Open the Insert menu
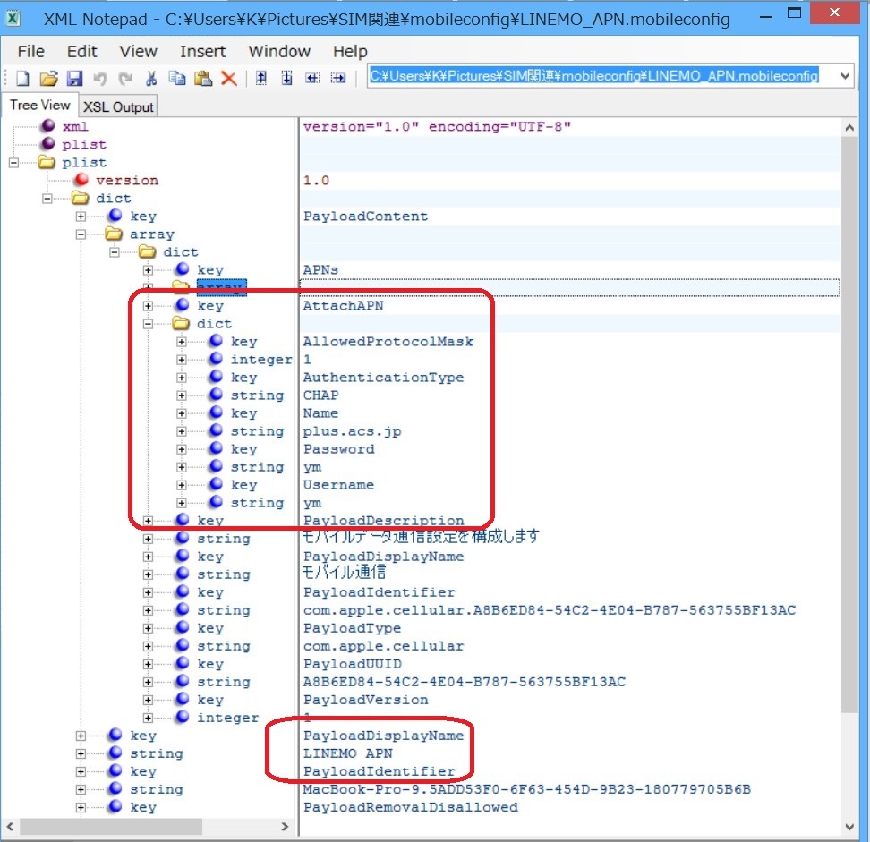This screenshot has height=842, width=870. pos(202,51)
